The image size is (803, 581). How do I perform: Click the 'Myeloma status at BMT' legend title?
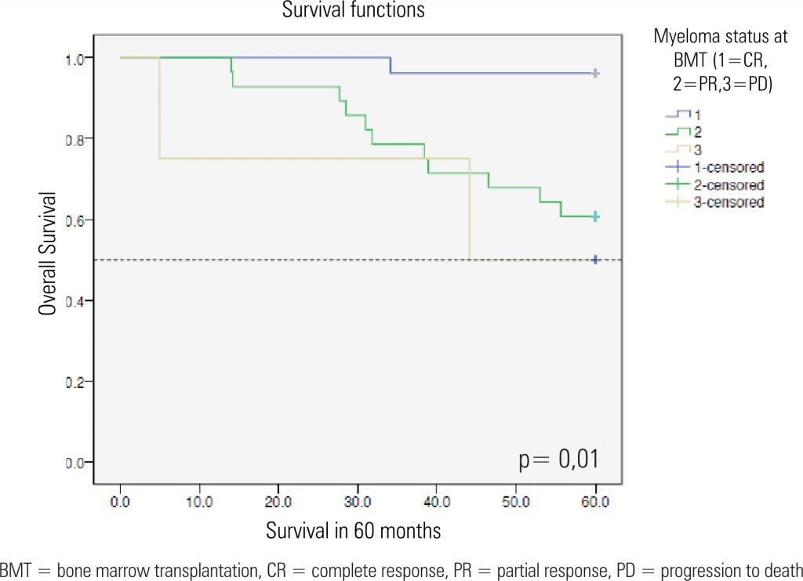(713, 60)
